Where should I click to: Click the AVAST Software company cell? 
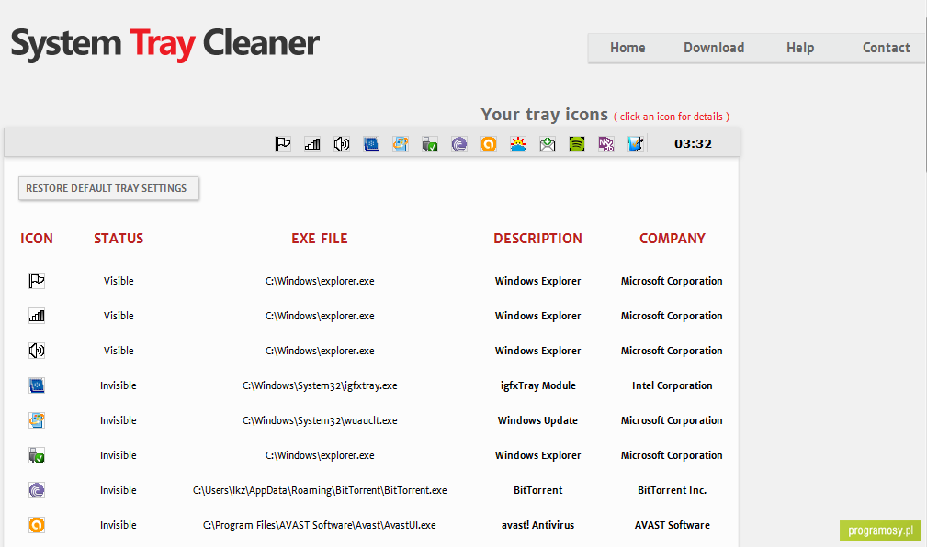(673, 525)
